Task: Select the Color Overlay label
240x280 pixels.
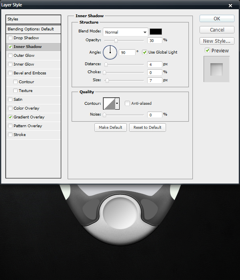Action: point(26,108)
